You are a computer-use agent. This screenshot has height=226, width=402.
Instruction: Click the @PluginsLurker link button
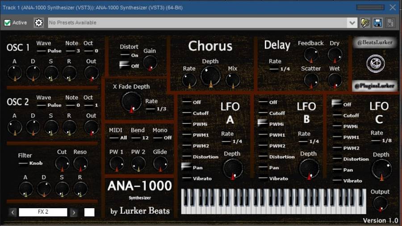pos(375,85)
